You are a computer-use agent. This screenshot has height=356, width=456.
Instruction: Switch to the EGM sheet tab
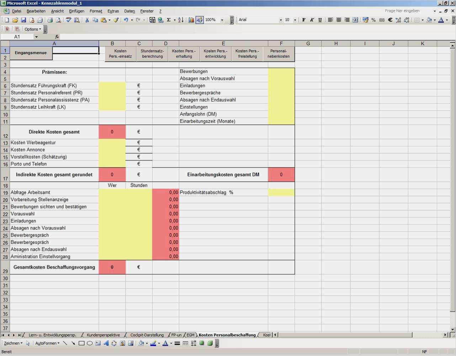click(190, 335)
